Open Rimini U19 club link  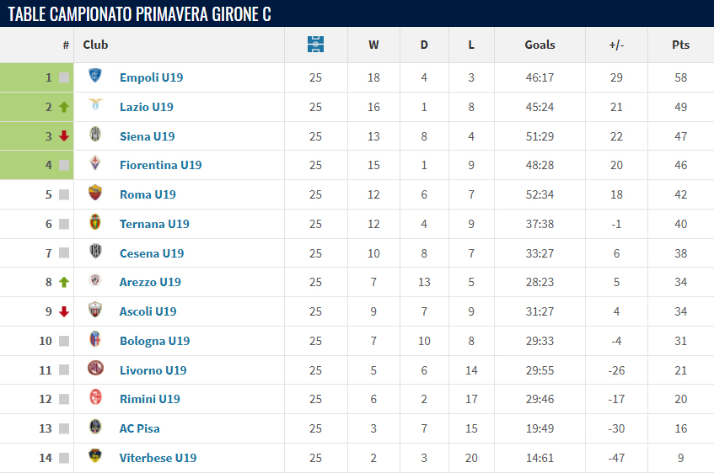coord(150,399)
